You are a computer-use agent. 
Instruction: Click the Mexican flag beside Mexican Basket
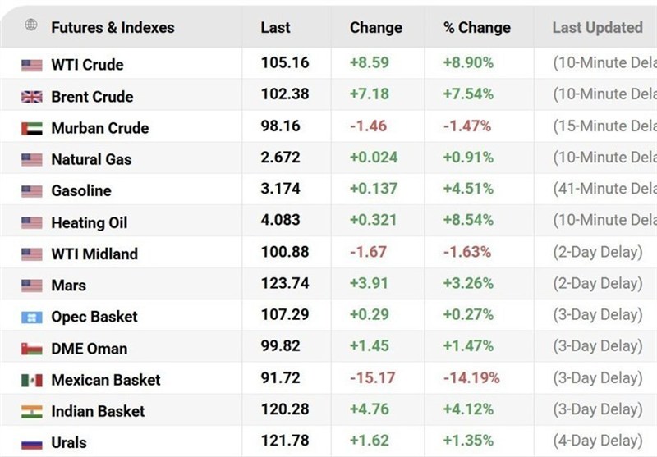[32, 380]
